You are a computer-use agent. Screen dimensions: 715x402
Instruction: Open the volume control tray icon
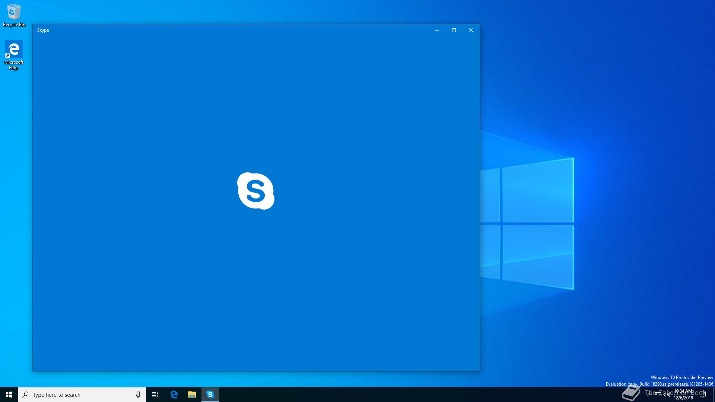click(x=667, y=395)
